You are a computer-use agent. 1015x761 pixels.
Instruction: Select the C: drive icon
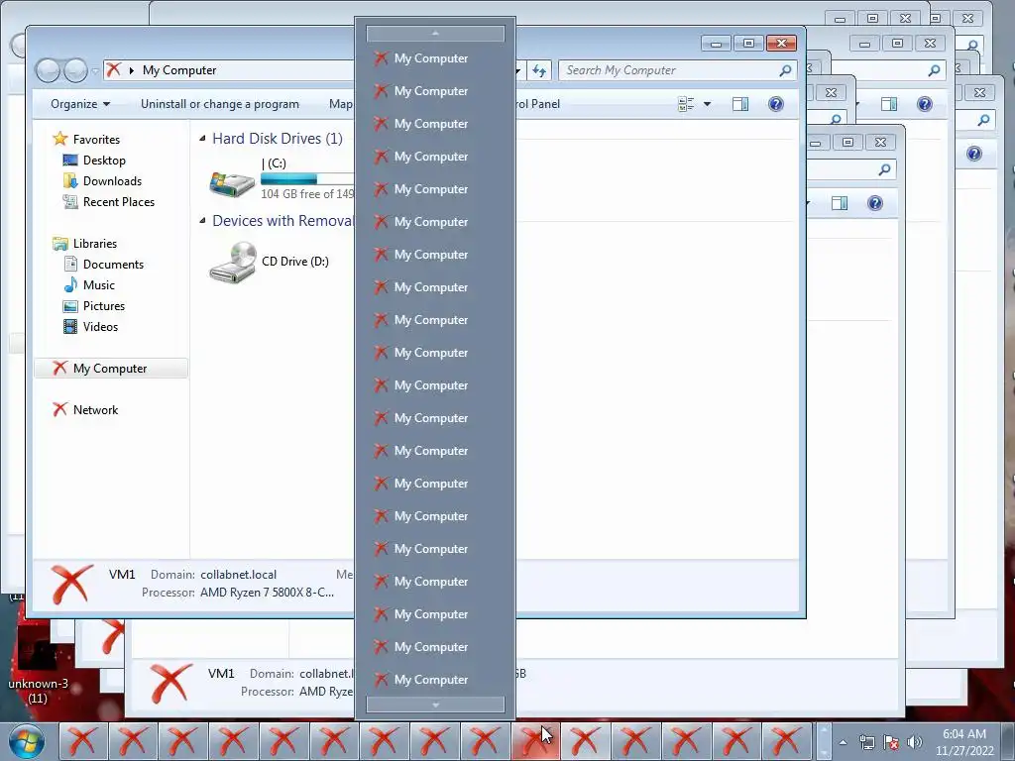tap(232, 182)
